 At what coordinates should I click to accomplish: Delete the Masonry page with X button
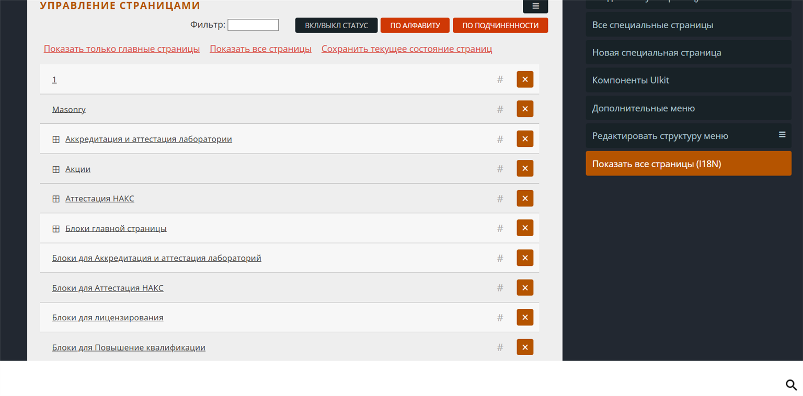(525, 109)
